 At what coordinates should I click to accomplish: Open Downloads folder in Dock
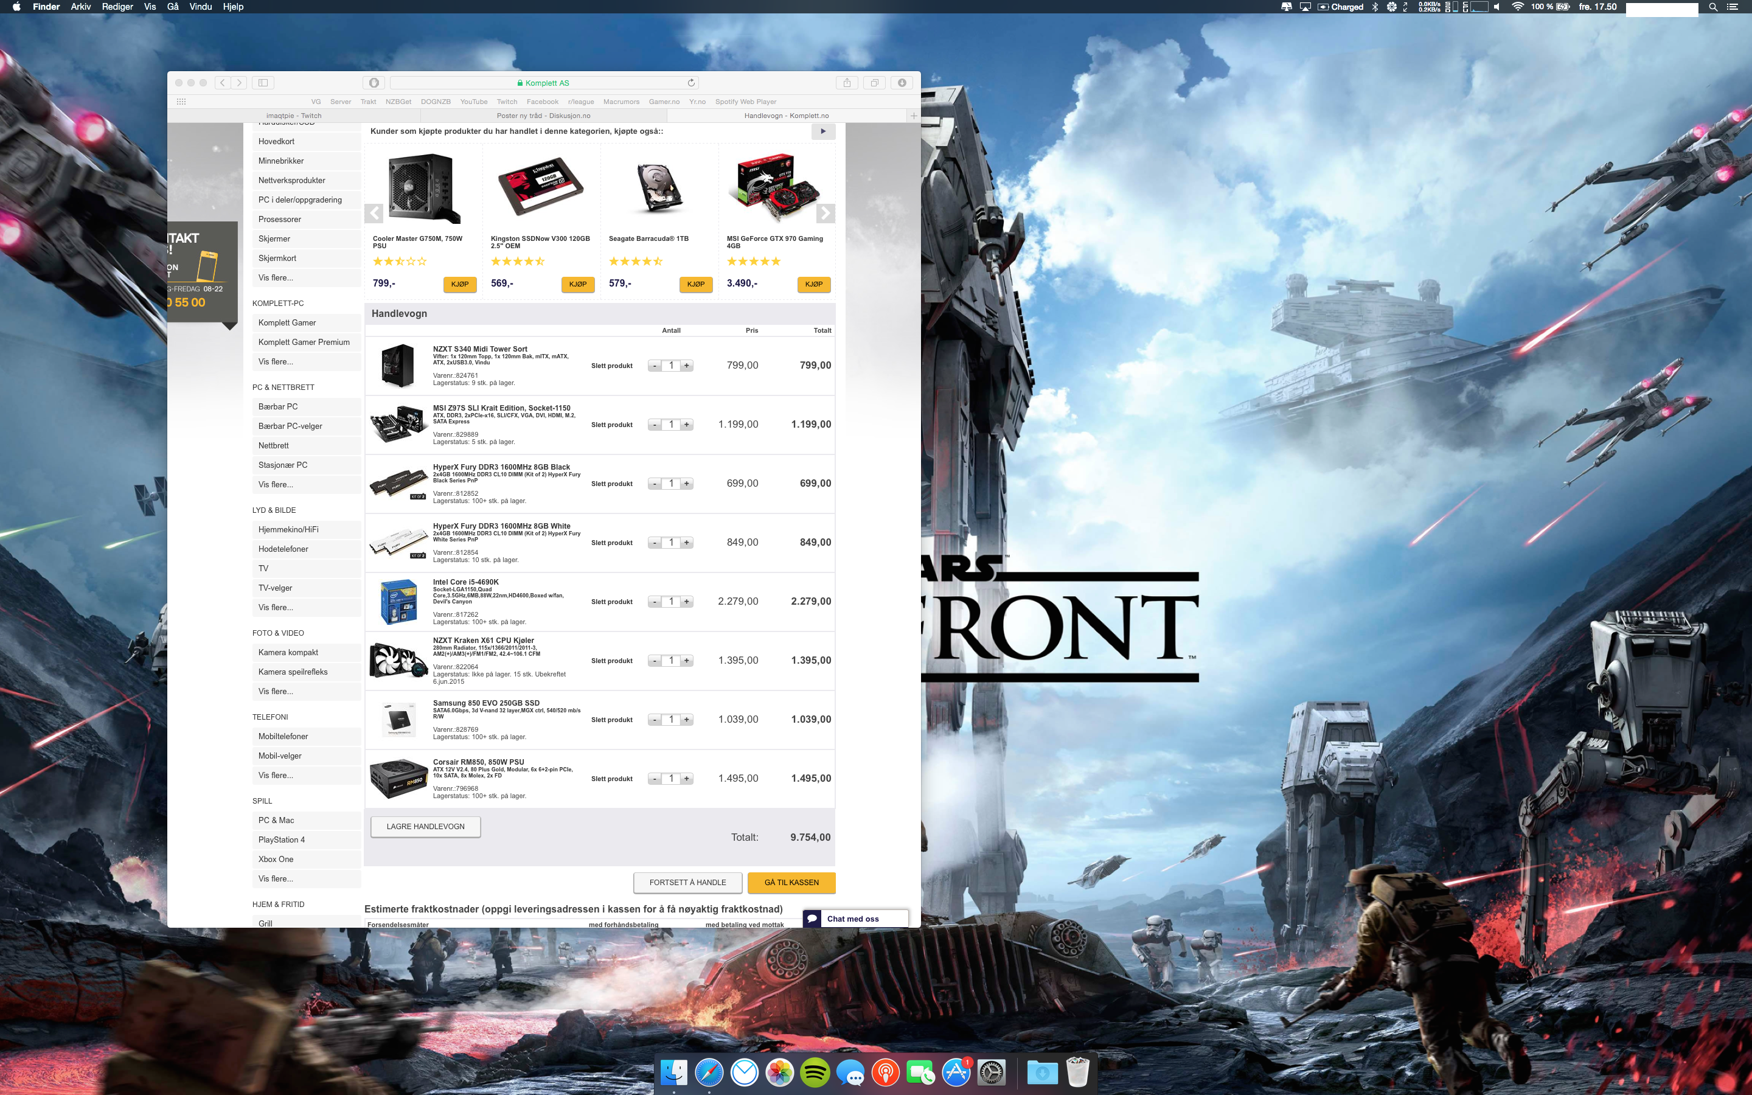pyautogui.click(x=1042, y=1072)
